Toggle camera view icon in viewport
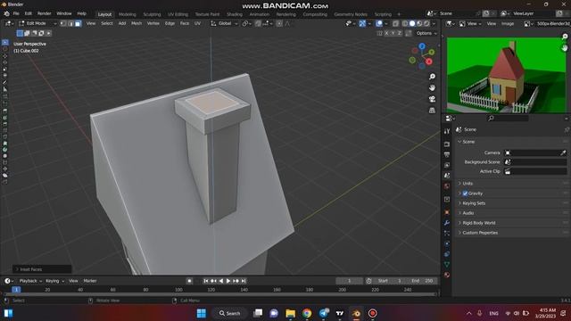Image resolution: width=571 pixels, height=321 pixels. click(432, 99)
